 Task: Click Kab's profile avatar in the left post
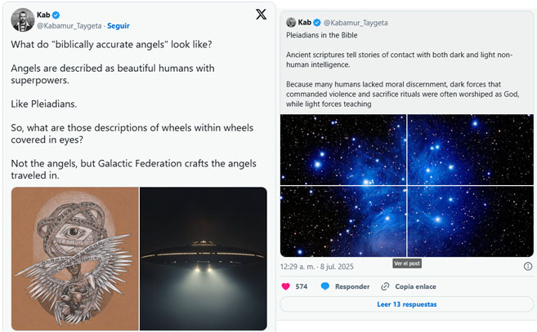click(22, 20)
